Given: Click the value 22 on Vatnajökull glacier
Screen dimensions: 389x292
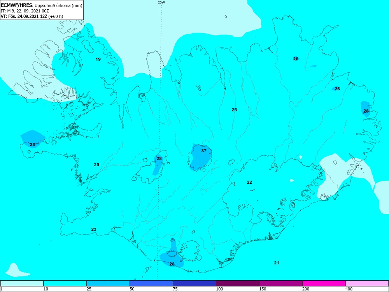Looking at the screenshot, I should (249, 182).
